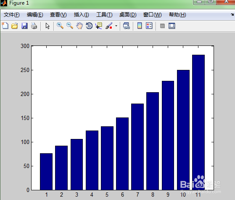Image resolution: width=235 pixels, height=200 pixels.
Task: Select bar number 5 in the chart
Action: (107, 158)
